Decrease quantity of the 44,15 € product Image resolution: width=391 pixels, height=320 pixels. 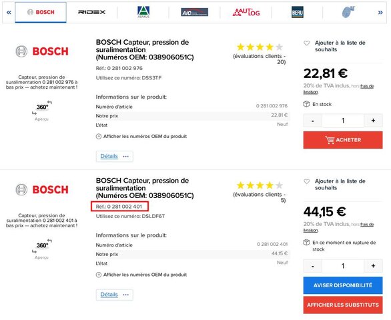313,266
